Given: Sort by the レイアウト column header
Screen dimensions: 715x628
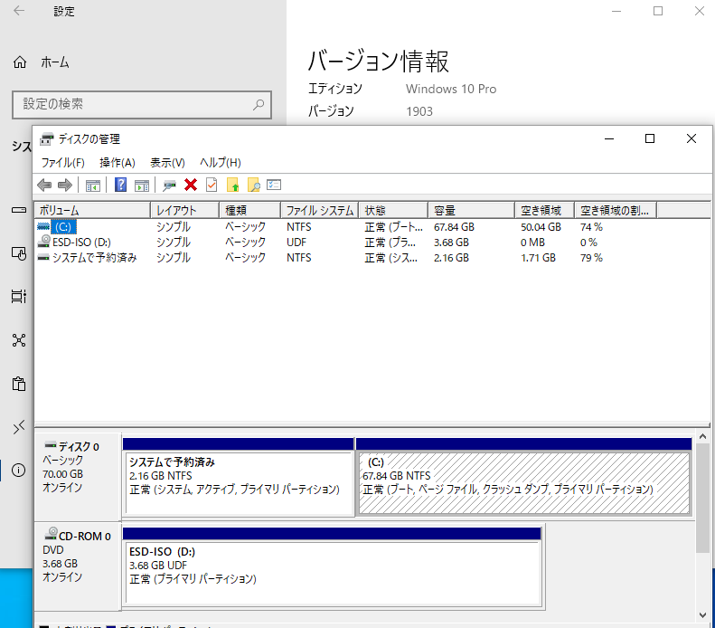Looking at the screenshot, I should click(x=184, y=211).
